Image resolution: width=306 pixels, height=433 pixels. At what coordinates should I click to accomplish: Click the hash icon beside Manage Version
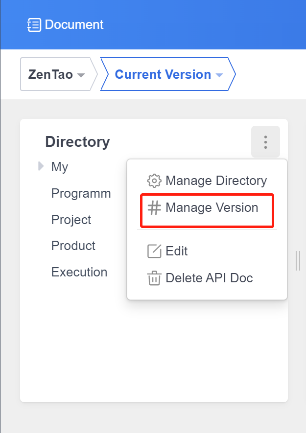154,208
